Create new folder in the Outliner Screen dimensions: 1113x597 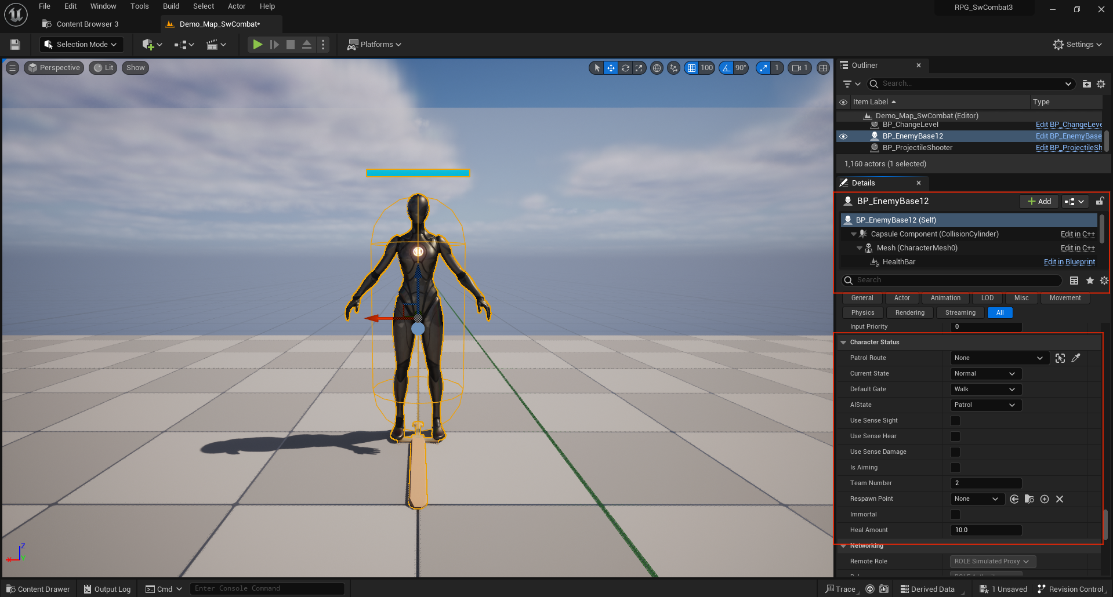(1086, 84)
